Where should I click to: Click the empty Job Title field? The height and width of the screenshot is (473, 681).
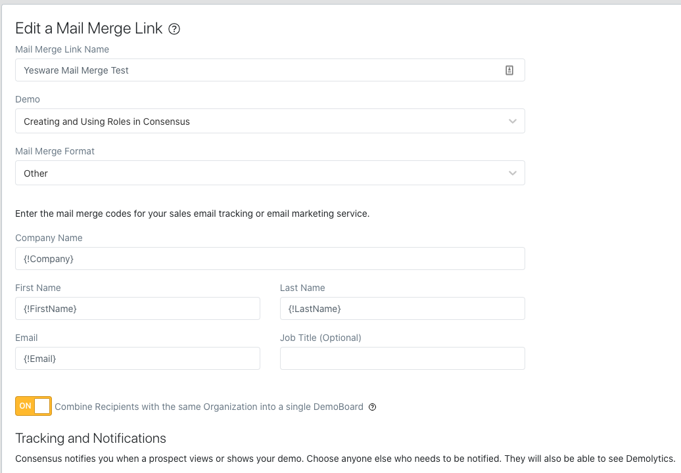pos(402,358)
